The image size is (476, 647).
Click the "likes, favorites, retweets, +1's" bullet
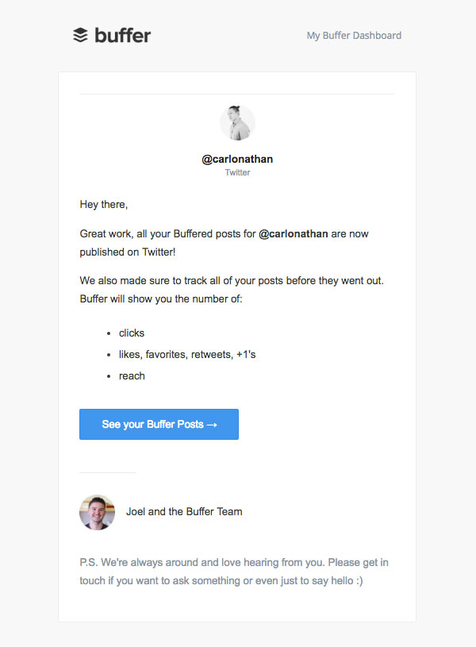[187, 354]
